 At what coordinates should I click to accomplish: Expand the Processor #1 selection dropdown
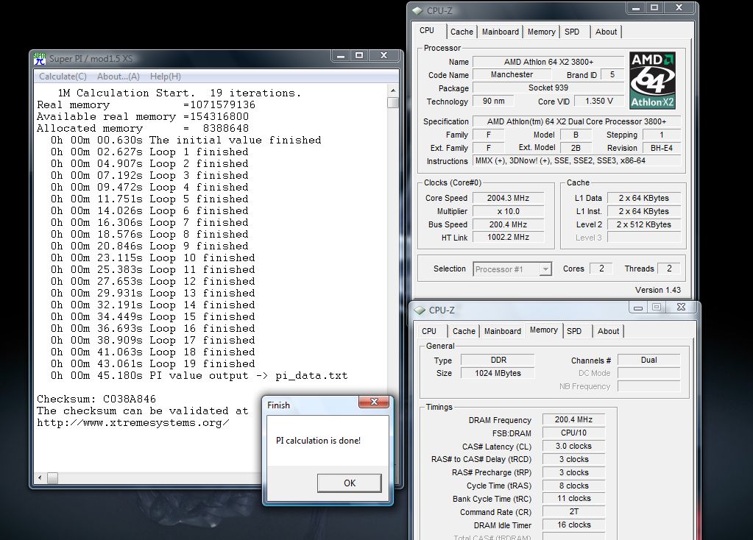pos(545,269)
